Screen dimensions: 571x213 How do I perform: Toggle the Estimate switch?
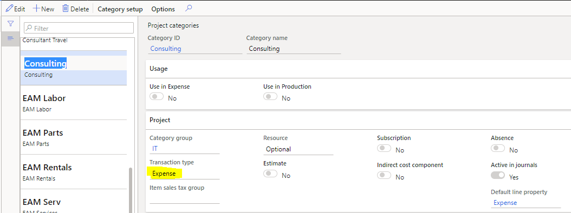click(270, 174)
